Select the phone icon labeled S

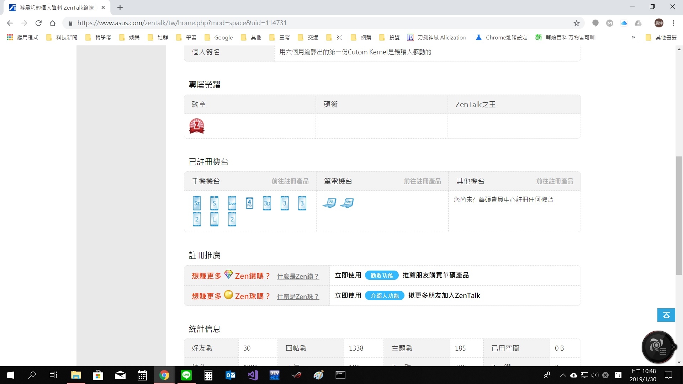pos(214,203)
